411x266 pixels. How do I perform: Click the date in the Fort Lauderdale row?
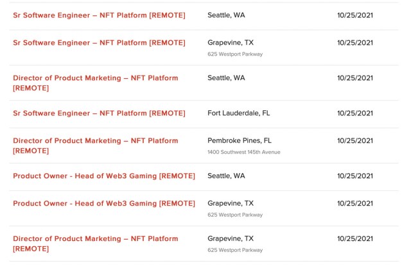(x=355, y=113)
